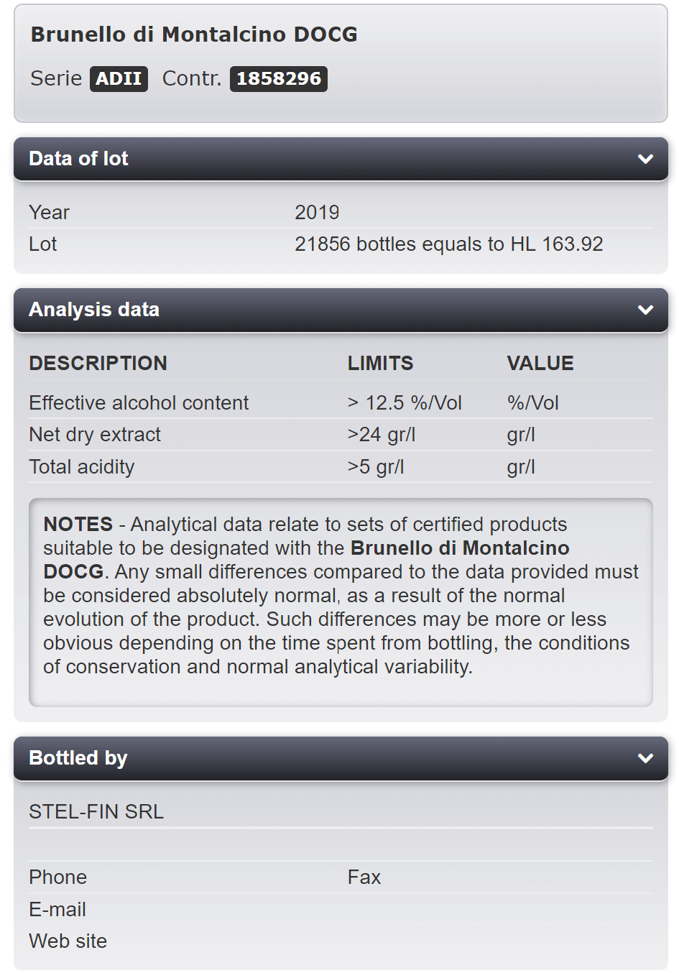Click the Bottled by header title
679x973 pixels.
click(x=78, y=758)
